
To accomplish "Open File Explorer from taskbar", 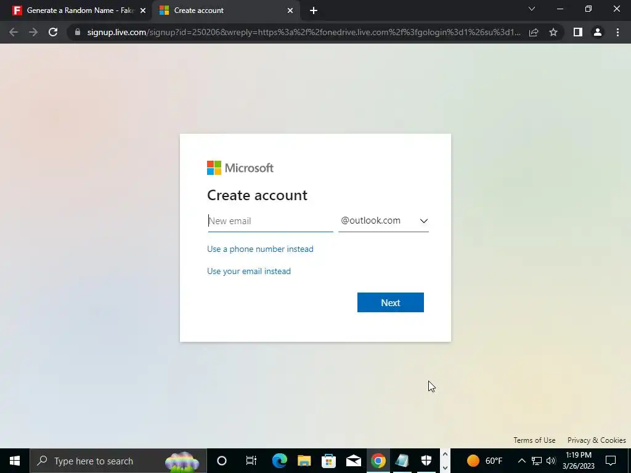I will pos(304,461).
